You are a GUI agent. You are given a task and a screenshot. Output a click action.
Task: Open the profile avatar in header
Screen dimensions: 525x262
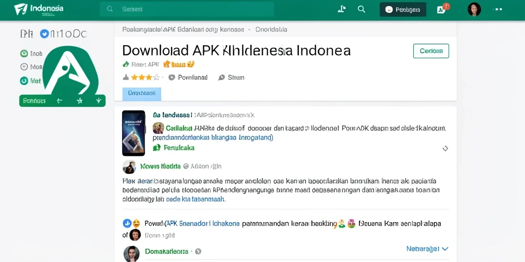474,9
